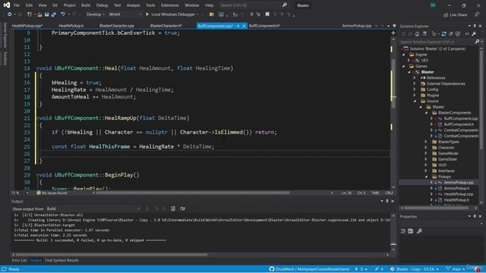
Task: Click the Clear All icon in Output panel
Action: coord(173,209)
